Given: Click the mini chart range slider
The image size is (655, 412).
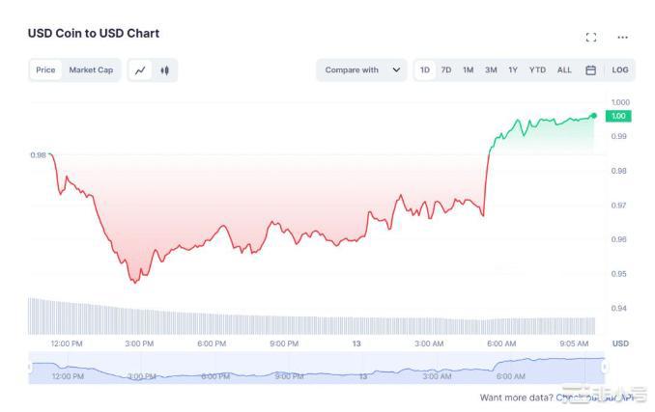Looking at the screenshot, I should point(317,368).
